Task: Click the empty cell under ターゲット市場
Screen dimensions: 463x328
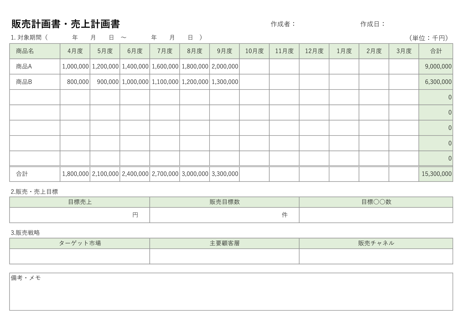Action: [80, 256]
